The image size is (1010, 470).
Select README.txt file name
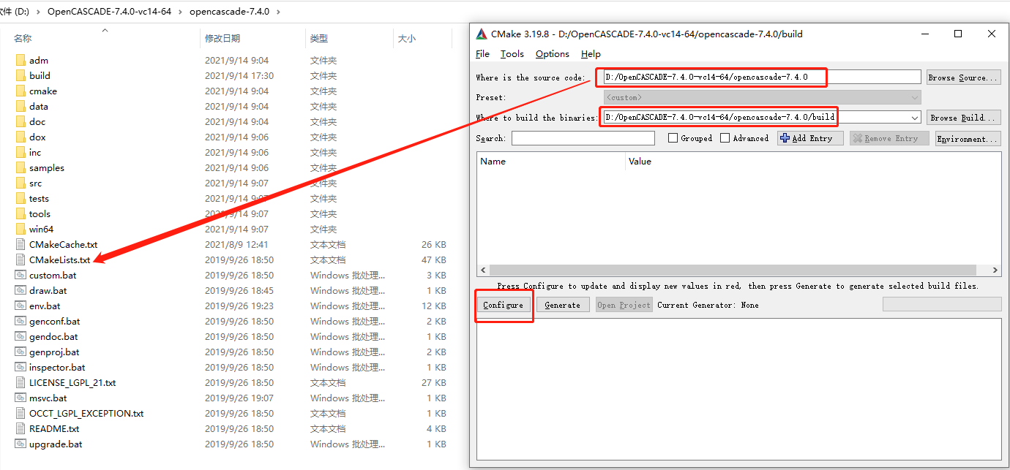coord(54,428)
